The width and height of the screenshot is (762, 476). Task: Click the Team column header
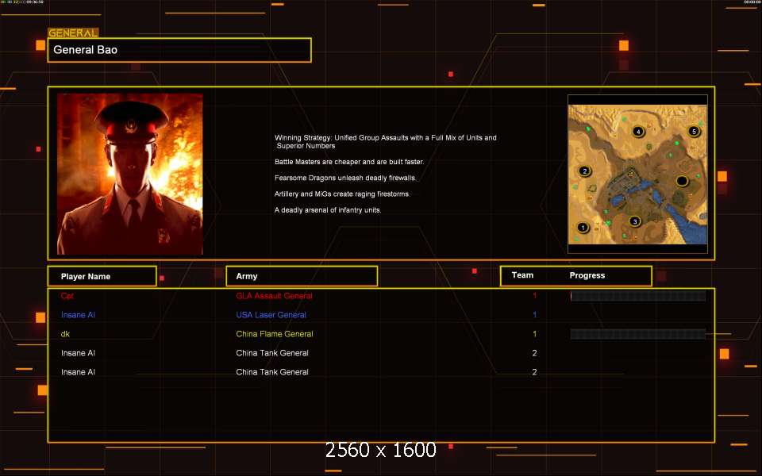(522, 275)
